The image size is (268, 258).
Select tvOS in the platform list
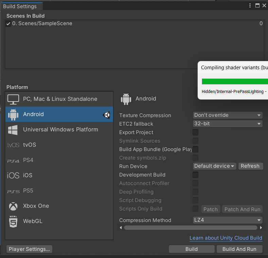click(59, 145)
